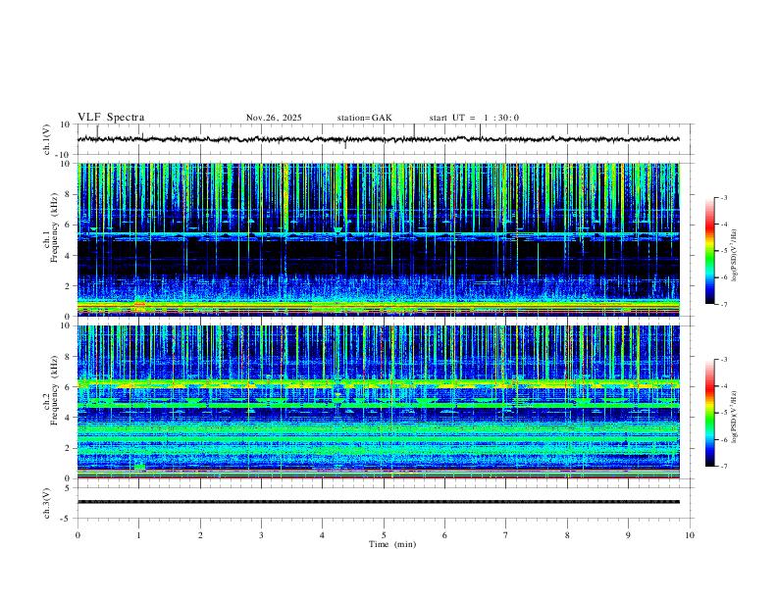The image size is (777, 600).
Task: Click the ch.1(V) waveform trace panel
Action: coord(383,139)
